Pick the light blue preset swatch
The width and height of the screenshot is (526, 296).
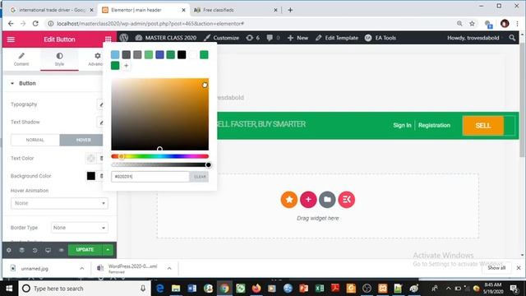[x=115, y=55]
